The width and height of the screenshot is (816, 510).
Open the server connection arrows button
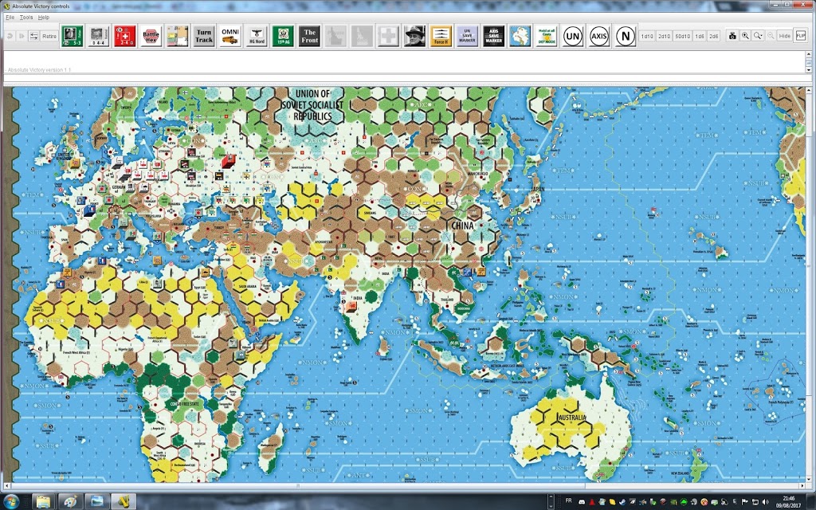(x=33, y=37)
